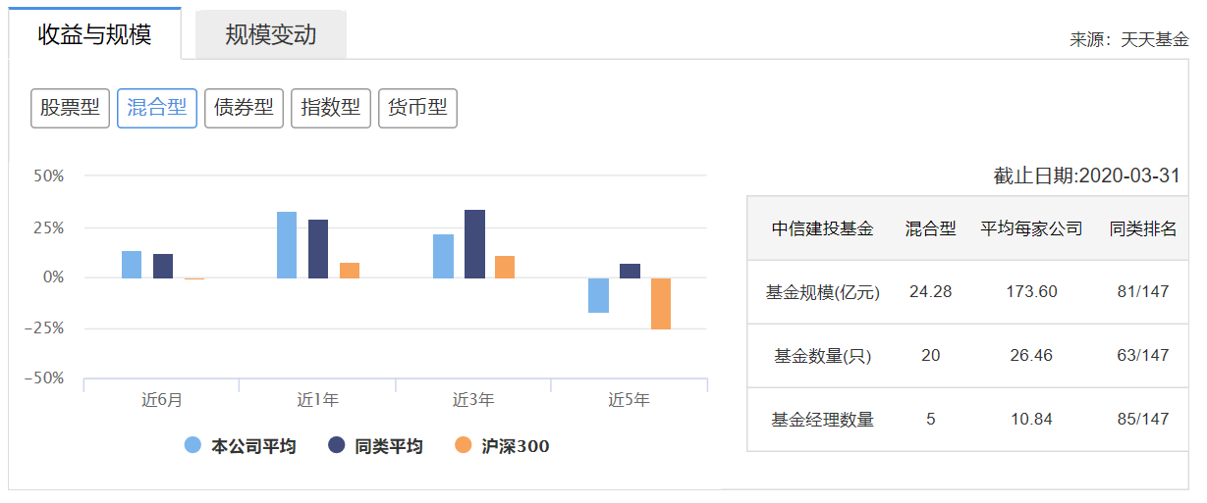Choose the 混合型 fund type filter
This screenshot has width=1207, height=503.
pos(157,108)
